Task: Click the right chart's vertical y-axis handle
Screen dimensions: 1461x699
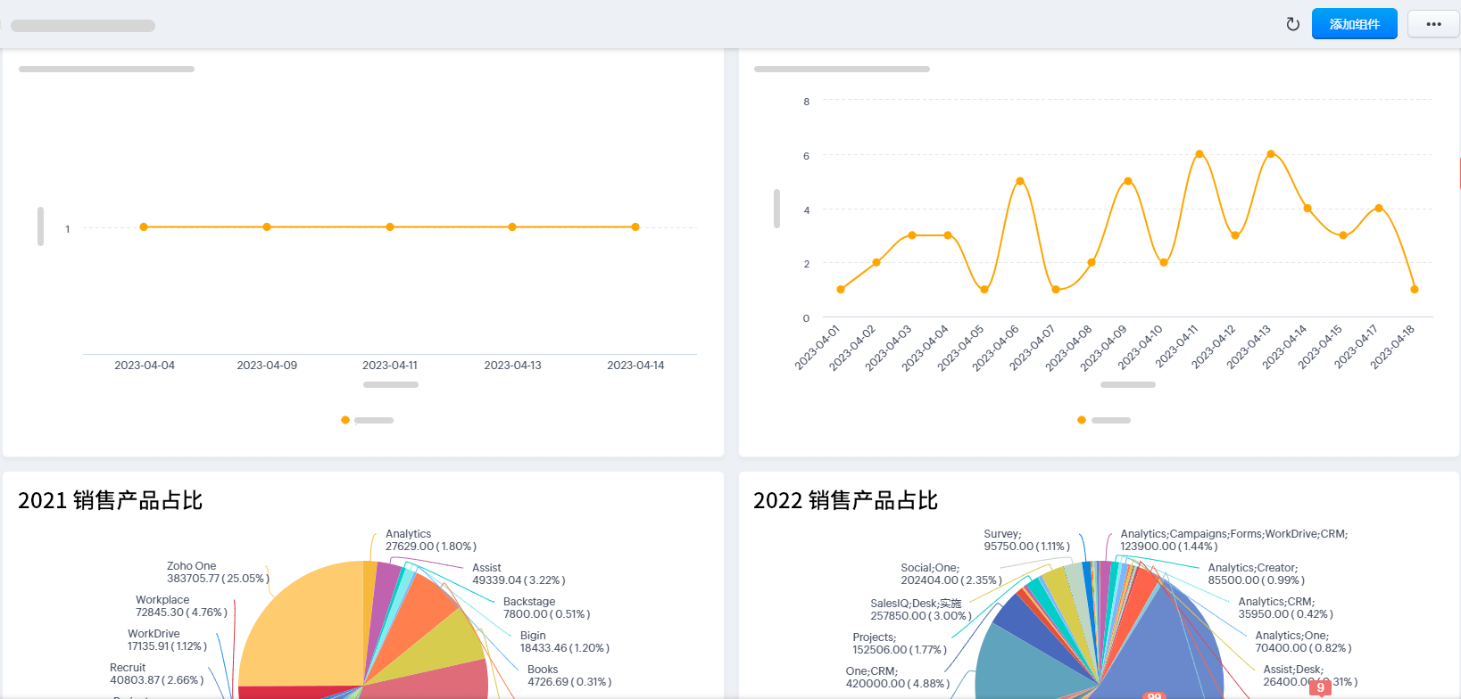Action: pyautogui.click(x=776, y=209)
